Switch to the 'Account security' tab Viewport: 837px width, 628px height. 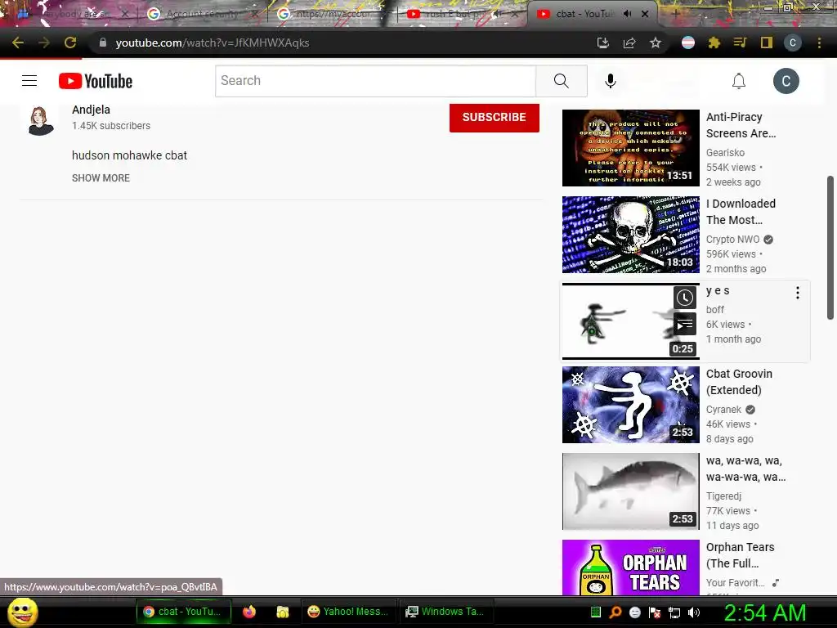pyautogui.click(x=202, y=14)
